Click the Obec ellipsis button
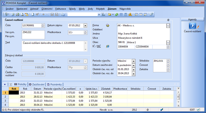 168,43
